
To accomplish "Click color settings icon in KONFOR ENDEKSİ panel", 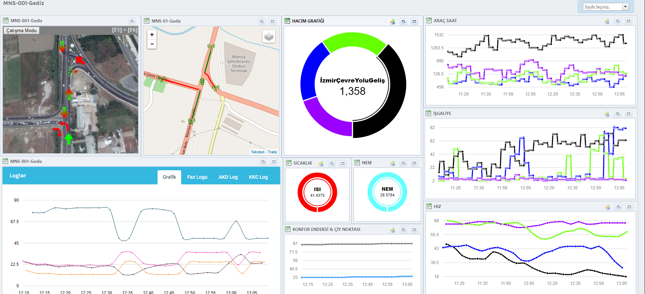I will tap(393, 230).
